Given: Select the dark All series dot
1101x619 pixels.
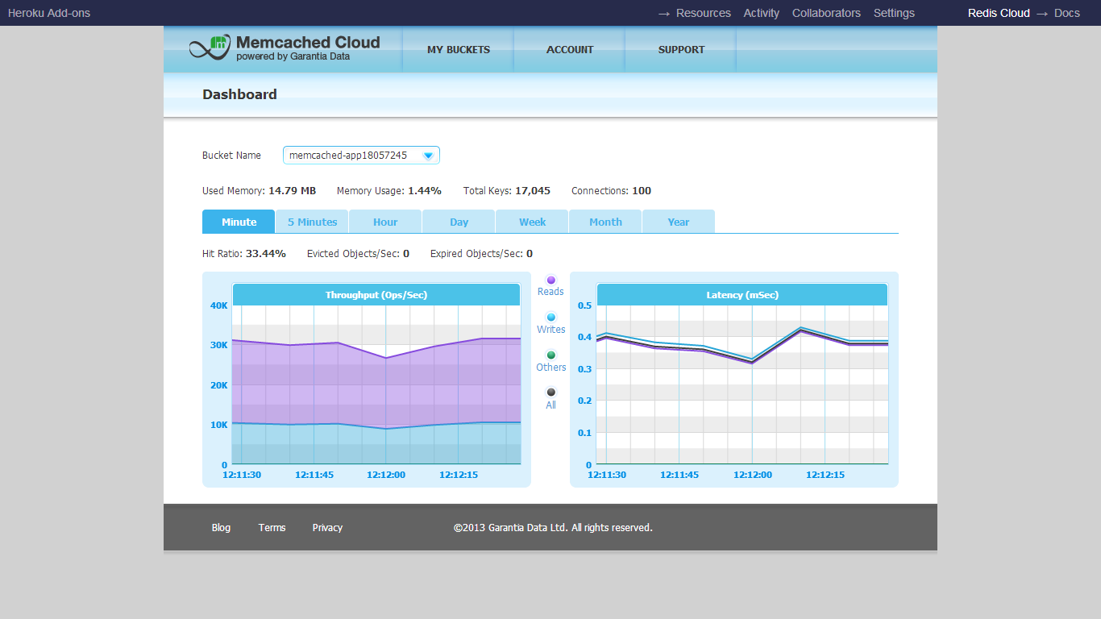Looking at the screenshot, I should (x=551, y=393).
